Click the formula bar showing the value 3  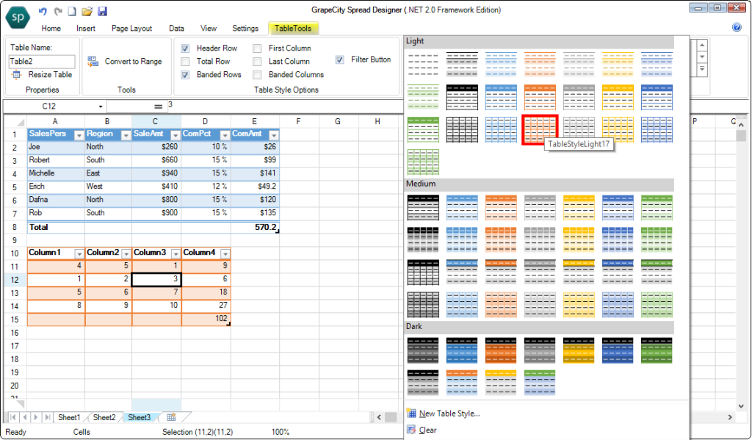click(285, 107)
